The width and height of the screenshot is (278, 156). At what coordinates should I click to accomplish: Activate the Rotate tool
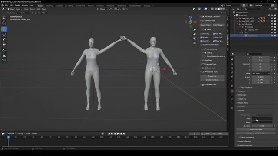[x=4, y=34]
